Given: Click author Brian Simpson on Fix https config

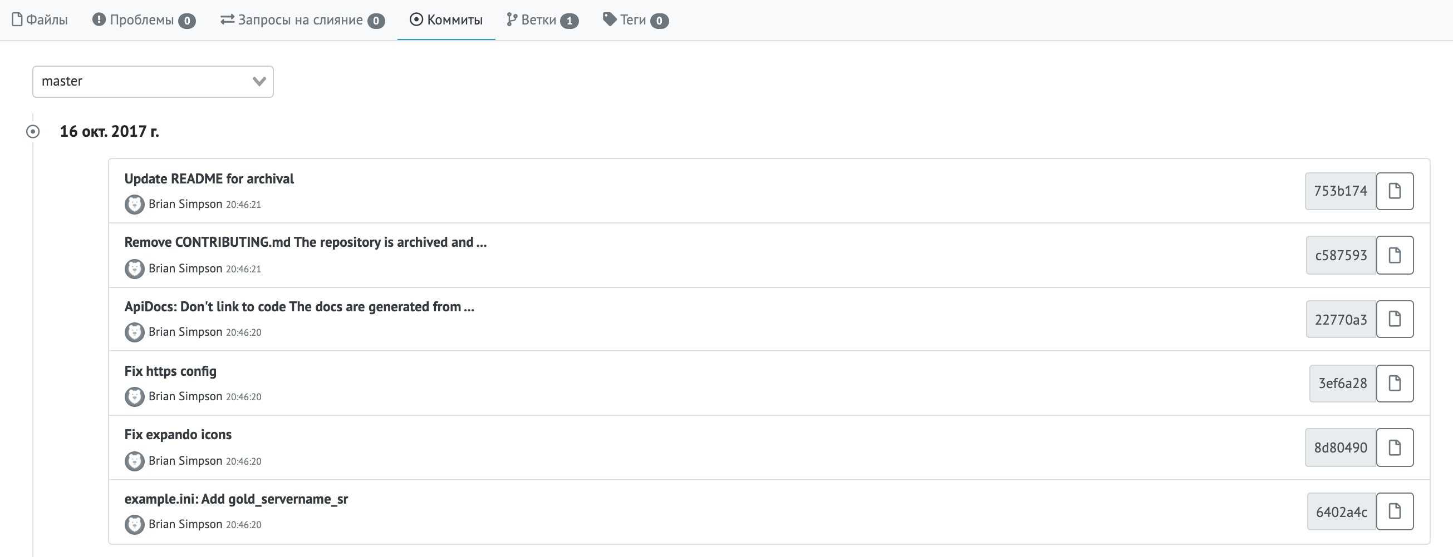Looking at the screenshot, I should (x=185, y=396).
